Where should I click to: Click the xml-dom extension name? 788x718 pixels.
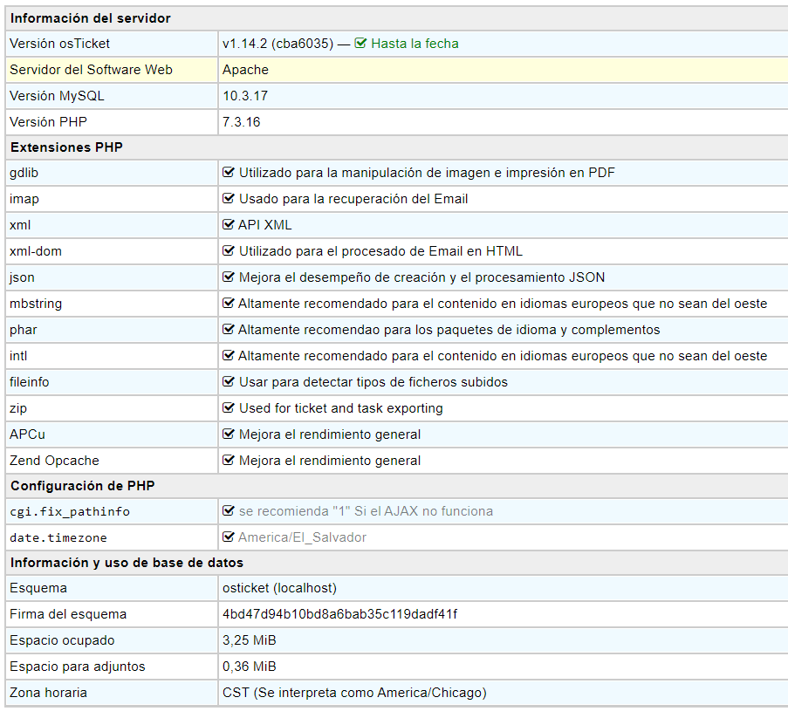coord(35,251)
